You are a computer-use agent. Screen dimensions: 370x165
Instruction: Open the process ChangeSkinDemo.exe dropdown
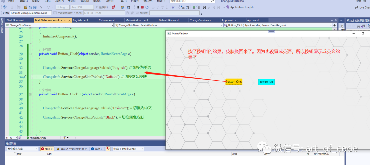coord(32,13)
